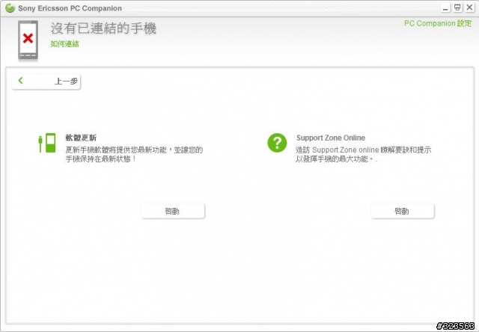Minimize the PC Companion window
The image size is (479, 332).
446,8
